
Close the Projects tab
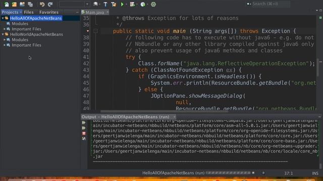click(21, 12)
